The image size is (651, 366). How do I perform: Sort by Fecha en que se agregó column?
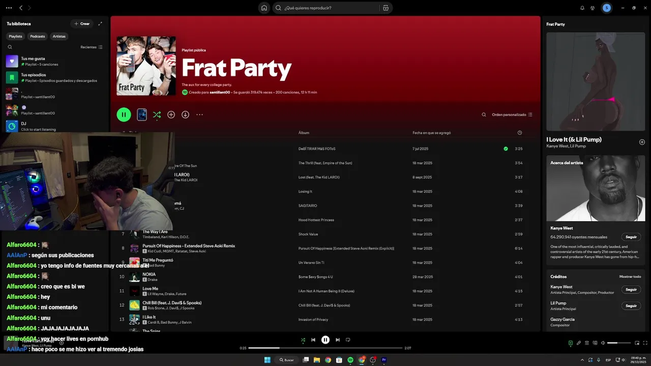click(431, 133)
